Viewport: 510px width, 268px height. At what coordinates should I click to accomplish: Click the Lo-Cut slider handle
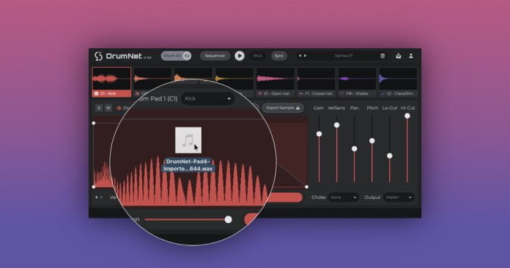(x=390, y=156)
